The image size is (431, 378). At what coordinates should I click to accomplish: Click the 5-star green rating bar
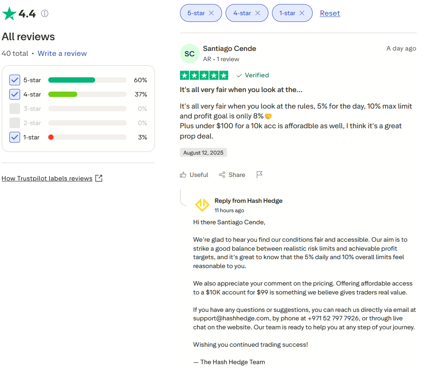(71, 80)
